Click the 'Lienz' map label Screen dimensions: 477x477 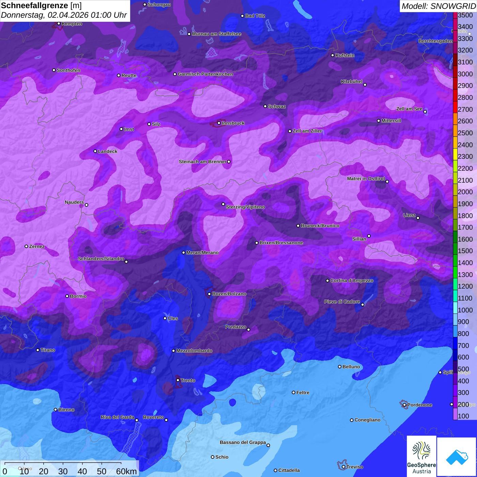click(x=409, y=215)
